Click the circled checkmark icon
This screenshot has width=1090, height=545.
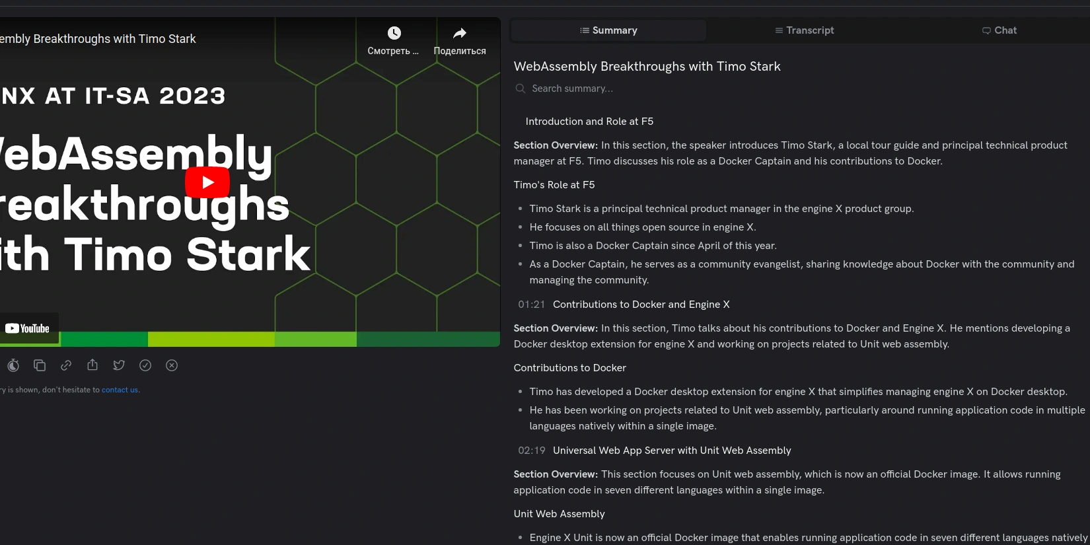[x=145, y=365]
